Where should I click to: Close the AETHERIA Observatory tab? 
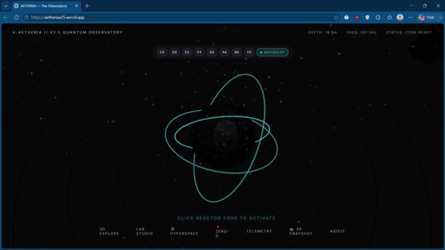tap(76, 6)
